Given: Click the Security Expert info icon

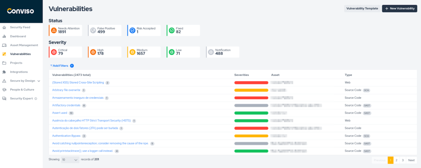Looking at the screenshot, I should 36,98.
